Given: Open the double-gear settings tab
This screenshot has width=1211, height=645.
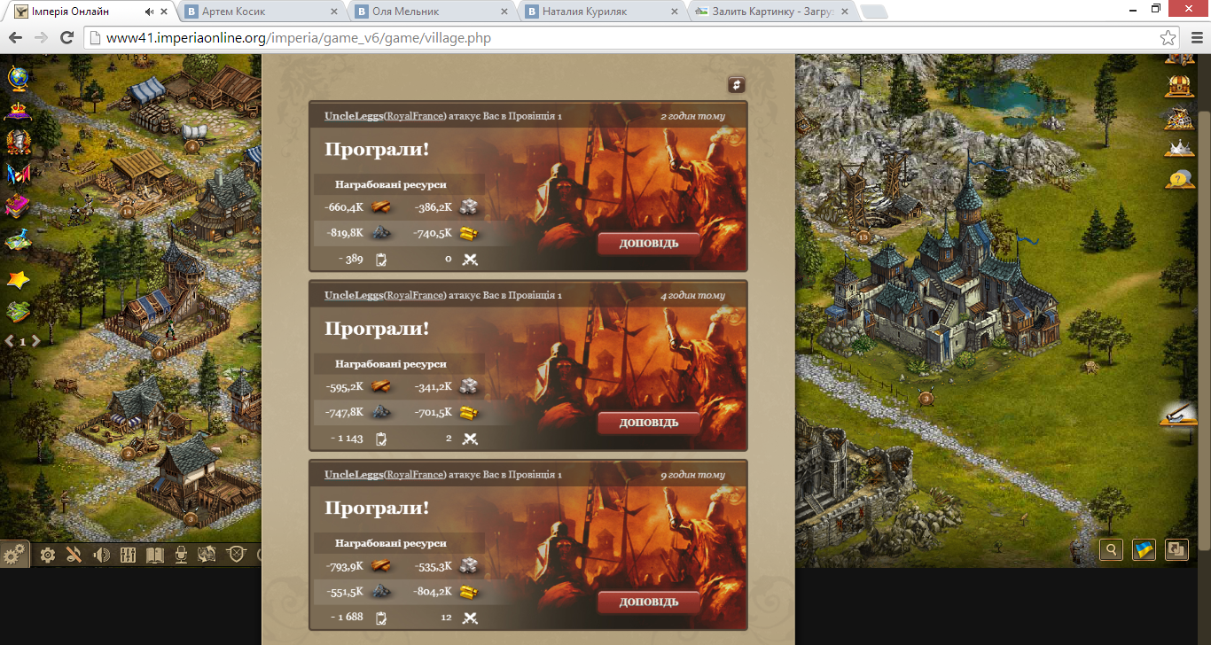Looking at the screenshot, I should pos(15,555).
